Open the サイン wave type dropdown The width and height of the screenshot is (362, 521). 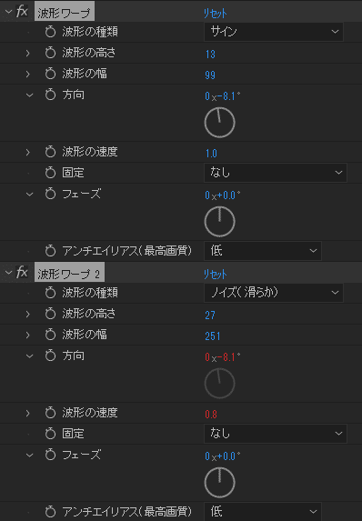[274, 32]
